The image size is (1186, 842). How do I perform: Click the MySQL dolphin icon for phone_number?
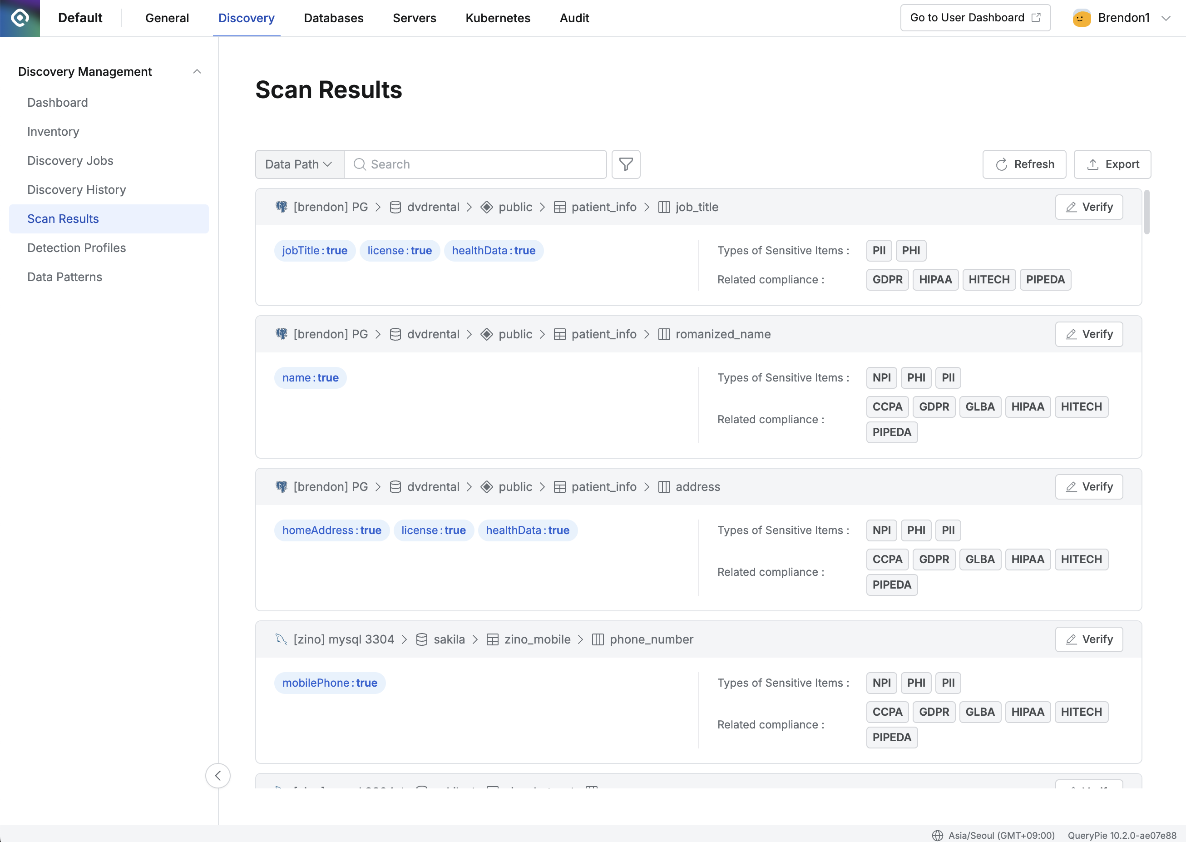282,639
